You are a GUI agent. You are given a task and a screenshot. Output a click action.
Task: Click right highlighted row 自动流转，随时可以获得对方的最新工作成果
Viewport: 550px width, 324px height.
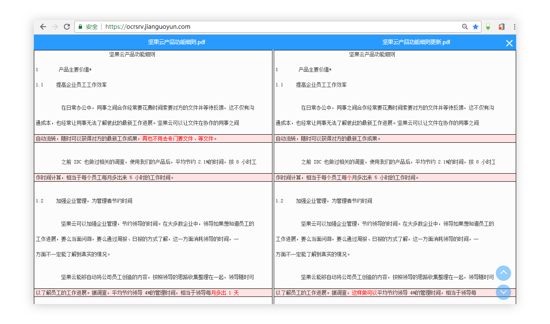395,138
